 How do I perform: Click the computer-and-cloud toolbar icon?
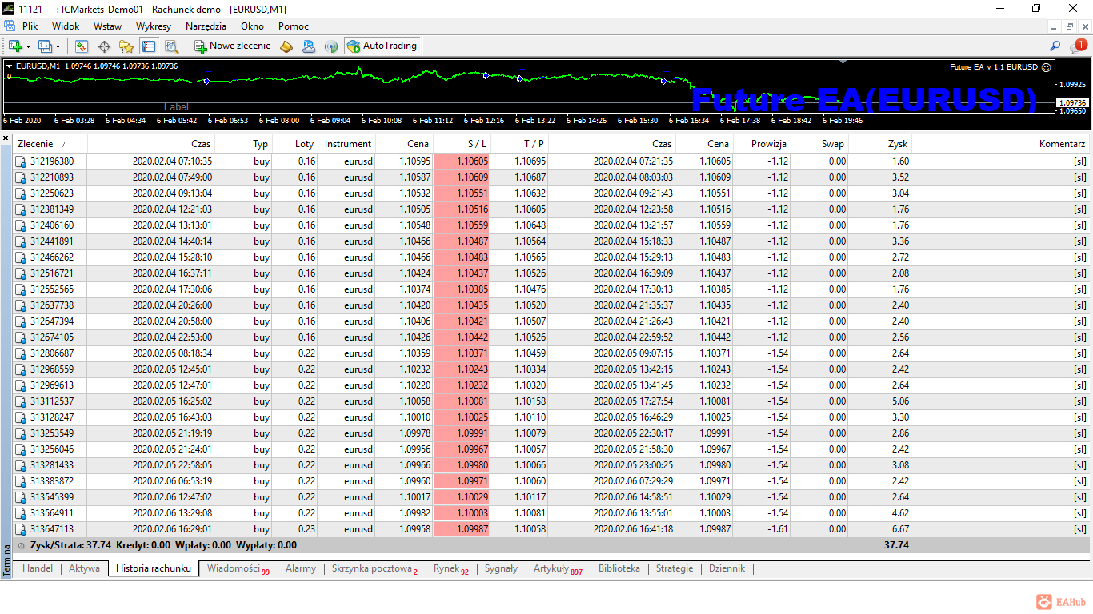click(x=309, y=46)
